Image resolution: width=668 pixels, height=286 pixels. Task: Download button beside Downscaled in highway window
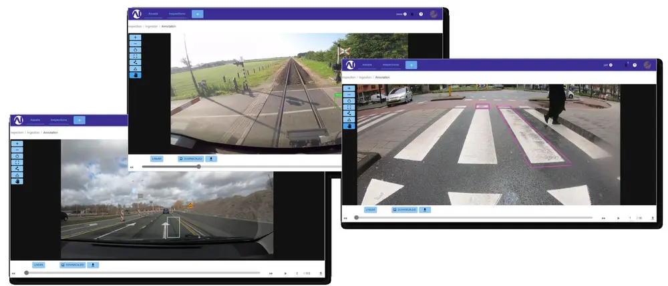93,265
